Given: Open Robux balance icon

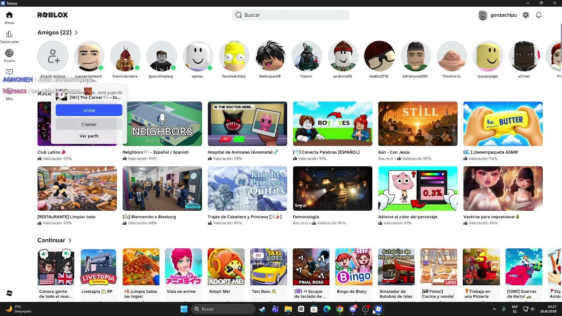Looking at the screenshot, I should coord(526,15).
